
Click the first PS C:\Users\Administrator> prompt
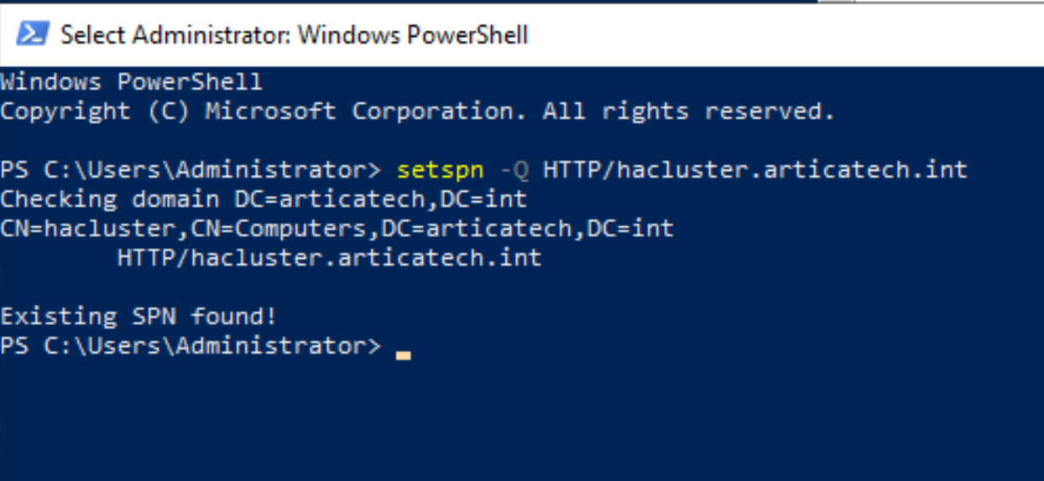coord(191,170)
